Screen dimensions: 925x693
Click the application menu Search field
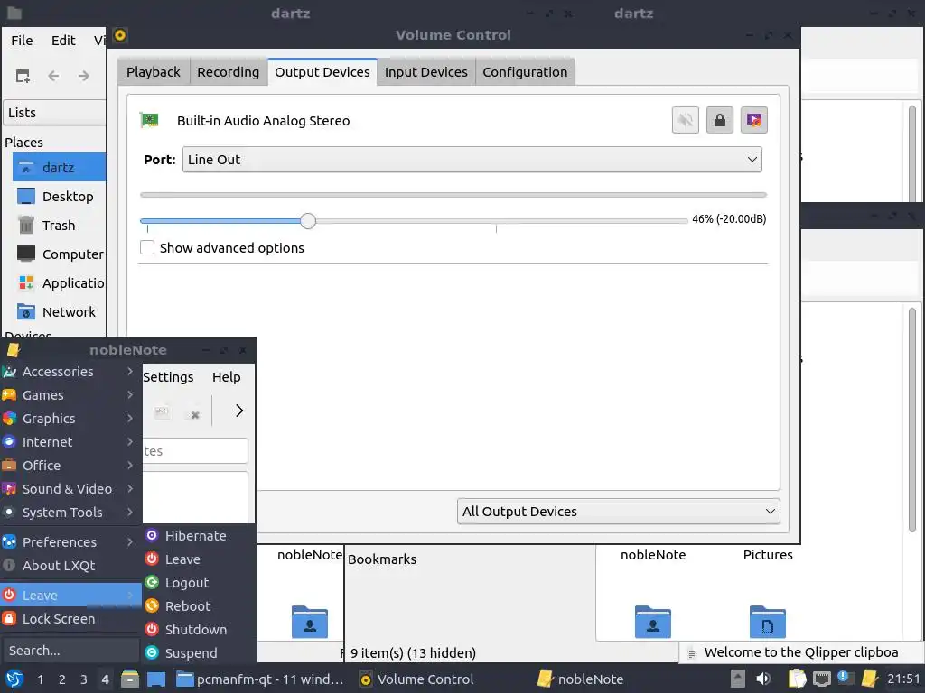(x=70, y=651)
